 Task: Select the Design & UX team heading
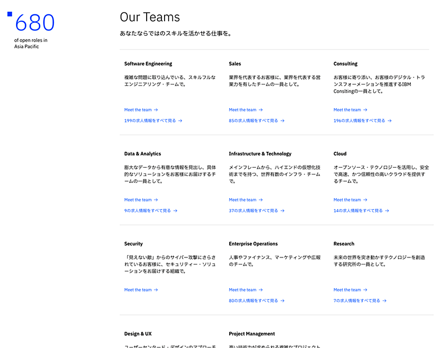(137, 334)
